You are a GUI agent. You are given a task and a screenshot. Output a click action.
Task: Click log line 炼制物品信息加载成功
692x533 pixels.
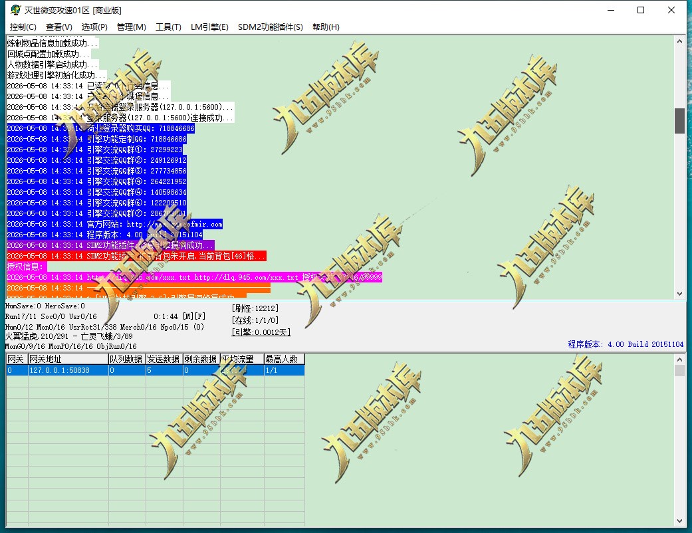[x=53, y=43]
